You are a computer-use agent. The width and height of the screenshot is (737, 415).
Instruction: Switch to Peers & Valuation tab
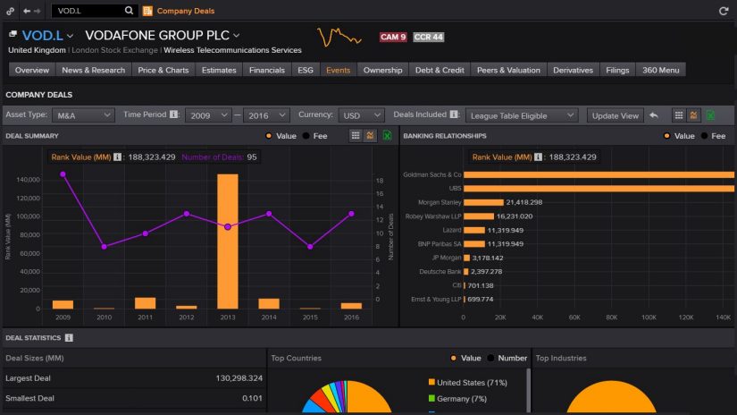coord(508,70)
